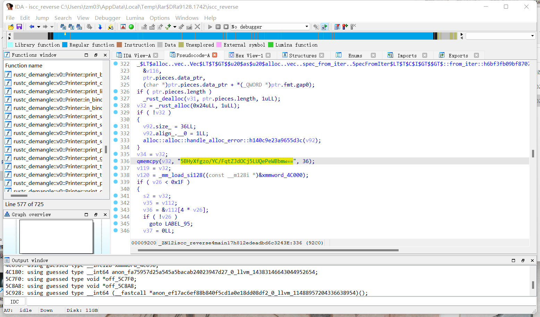Close the Functions window panel
The height and width of the screenshot is (317, 540).
(x=105, y=55)
